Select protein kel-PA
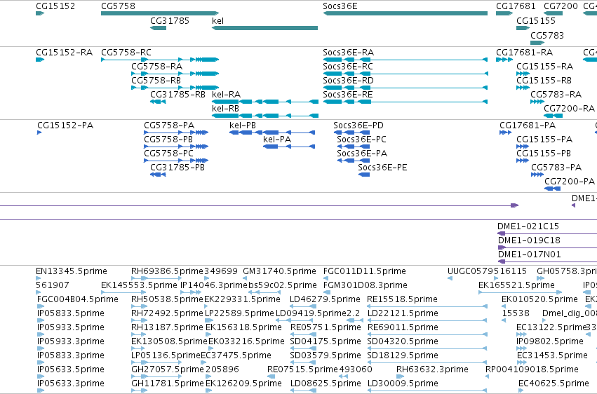The height and width of the screenshot is (394, 597). coord(289,147)
